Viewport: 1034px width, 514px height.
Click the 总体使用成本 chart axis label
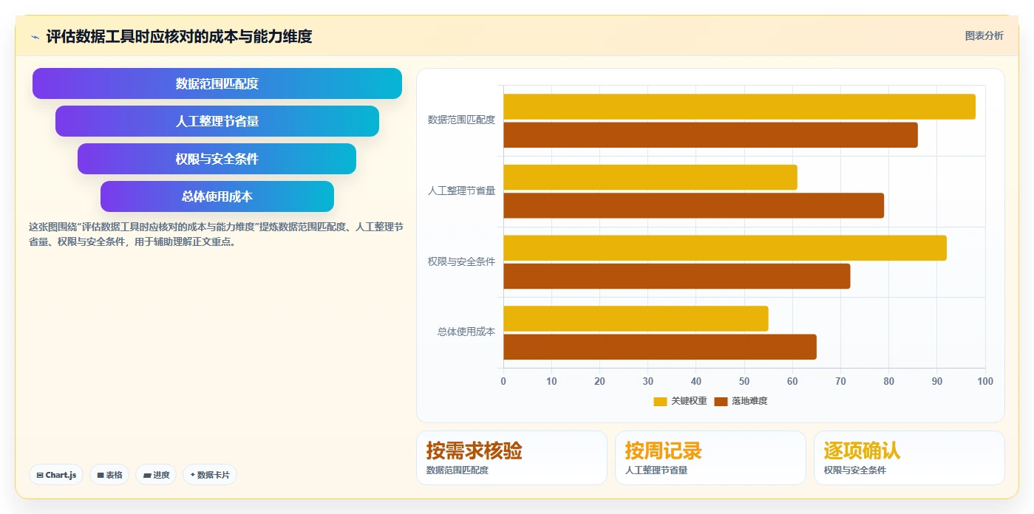[466, 332]
